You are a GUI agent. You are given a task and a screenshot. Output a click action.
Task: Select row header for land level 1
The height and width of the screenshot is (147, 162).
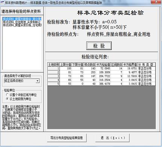(x=54, y=68)
